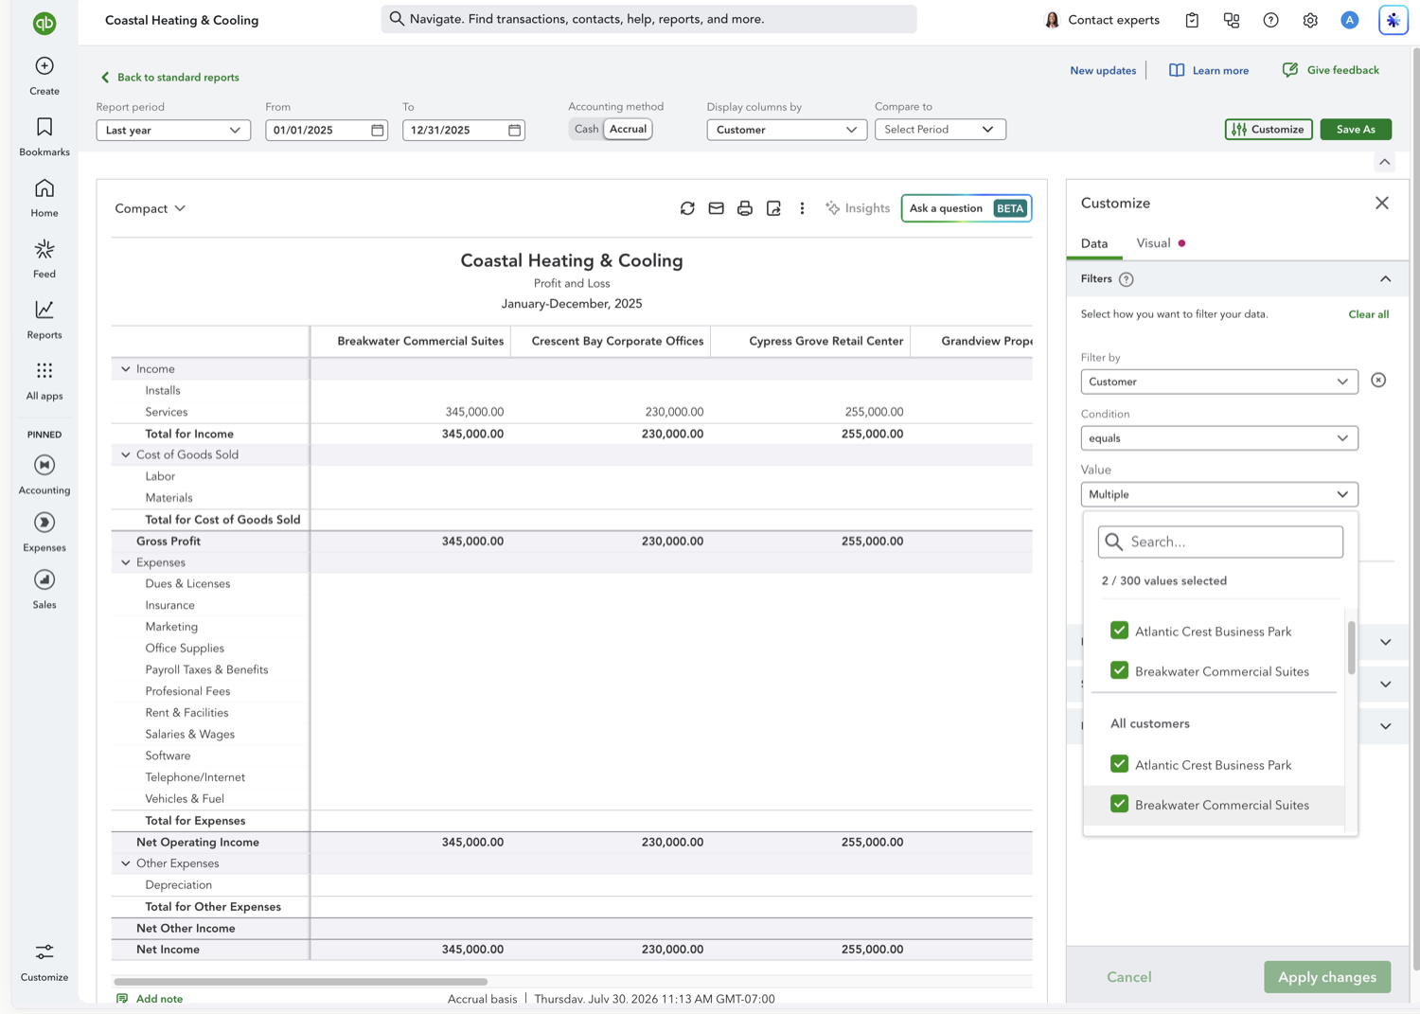Click the top Navigate search bar

tap(648, 19)
